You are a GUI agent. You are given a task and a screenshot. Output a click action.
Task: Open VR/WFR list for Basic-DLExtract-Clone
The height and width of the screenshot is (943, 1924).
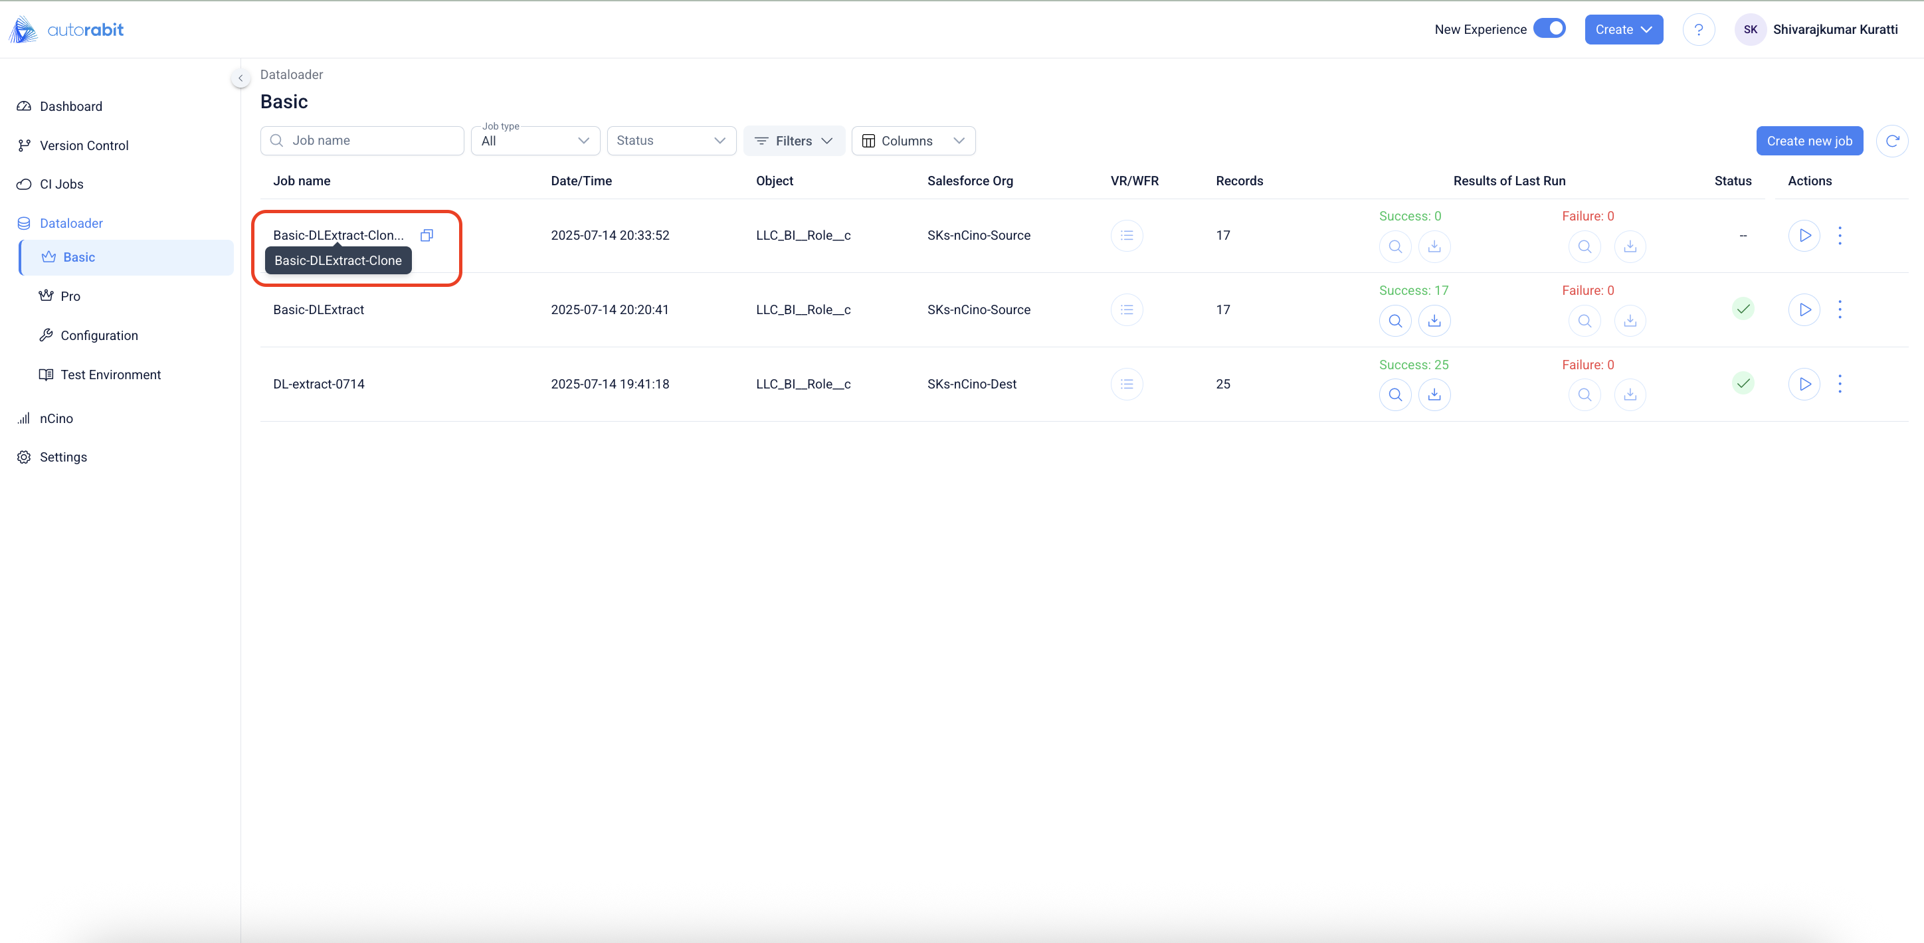(x=1126, y=235)
